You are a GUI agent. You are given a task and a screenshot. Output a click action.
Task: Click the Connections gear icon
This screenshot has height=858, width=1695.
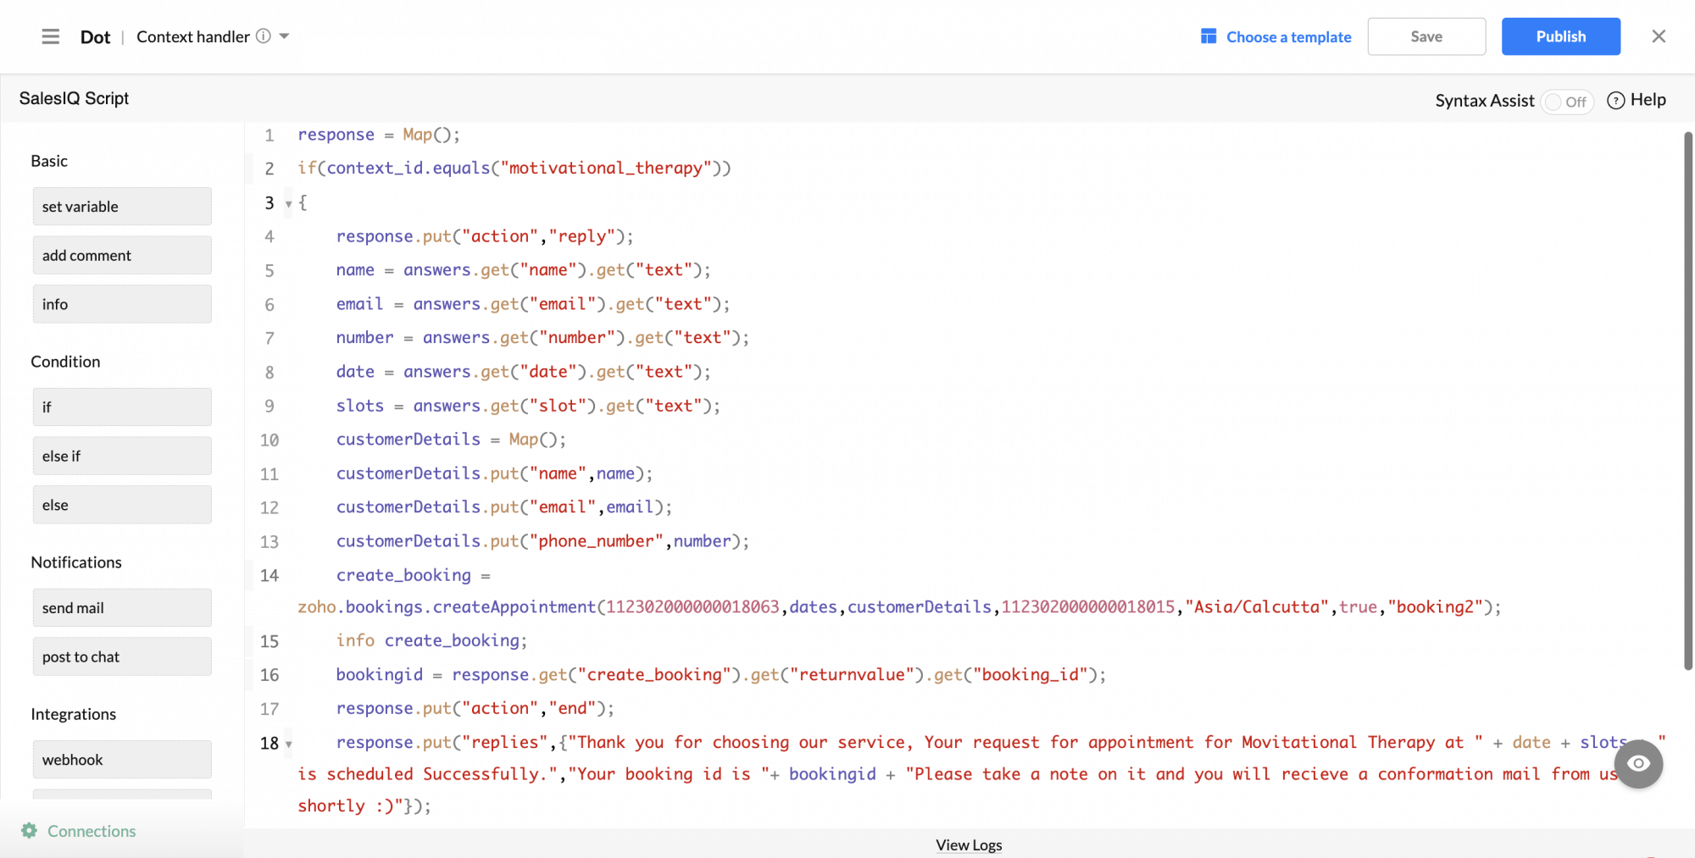30,831
